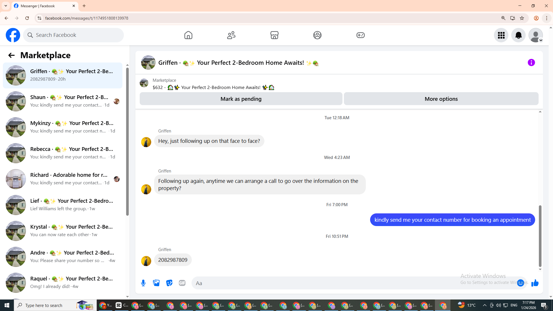553x311 pixels.
Task: Click the voice clip microphone icon
Action: tap(143, 283)
